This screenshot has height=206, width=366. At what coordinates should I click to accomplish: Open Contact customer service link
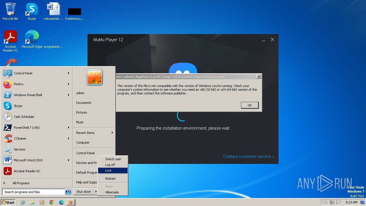point(248,157)
